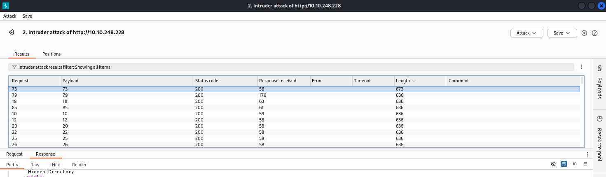Click the Comment column header
Viewport: 606px width, 177px height.
click(513, 81)
